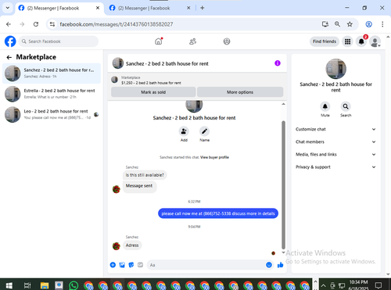Expand Chat members section
This screenshot has width=391, height=290.
(x=335, y=141)
